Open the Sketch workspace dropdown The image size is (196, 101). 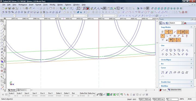[182, 23]
